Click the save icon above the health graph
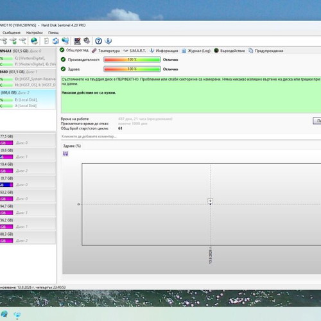The width and height of the screenshot is (321, 321). [x=65, y=153]
